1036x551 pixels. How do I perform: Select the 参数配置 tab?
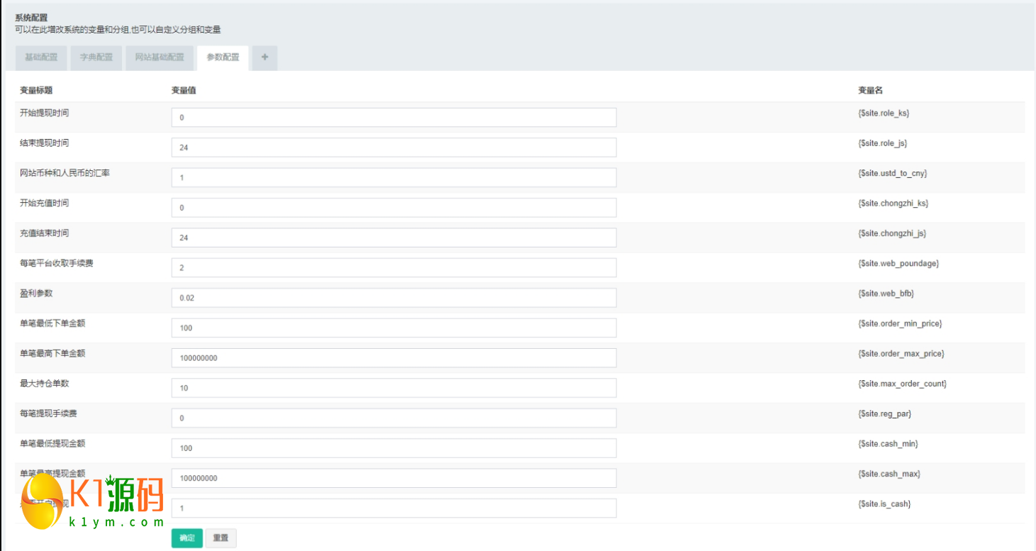[x=223, y=57]
